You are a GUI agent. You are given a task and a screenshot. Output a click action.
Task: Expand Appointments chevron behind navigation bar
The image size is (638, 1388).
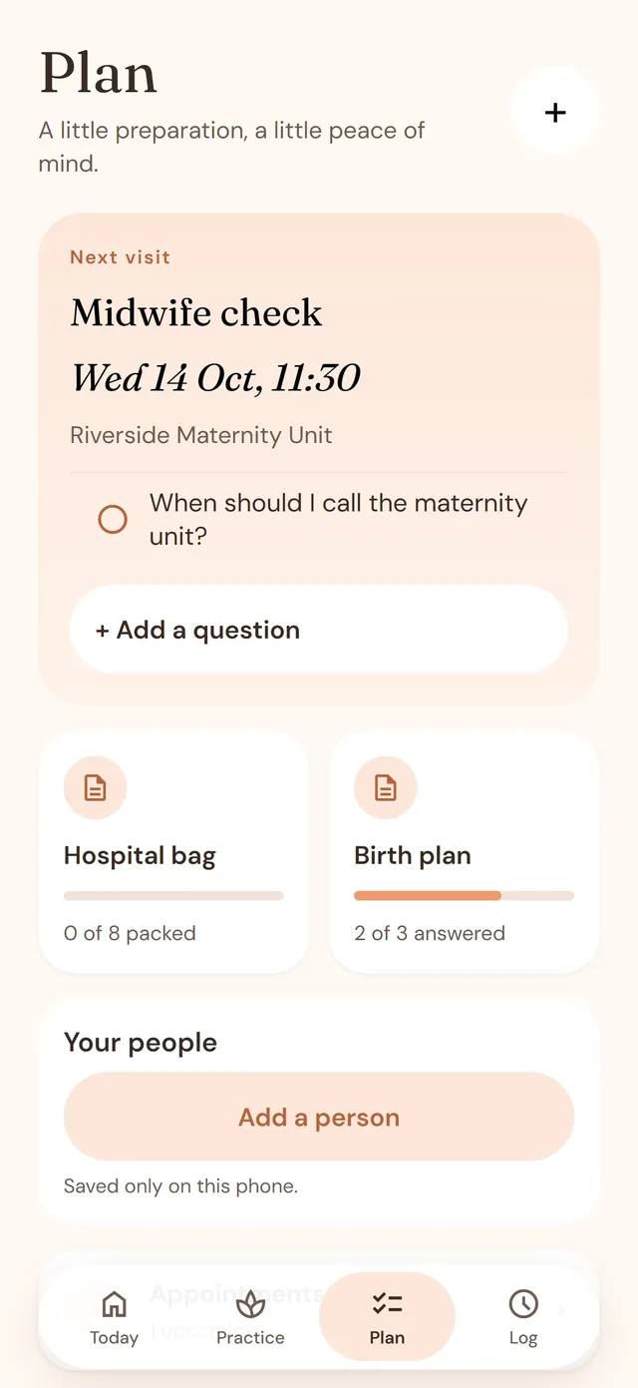[x=561, y=1309]
